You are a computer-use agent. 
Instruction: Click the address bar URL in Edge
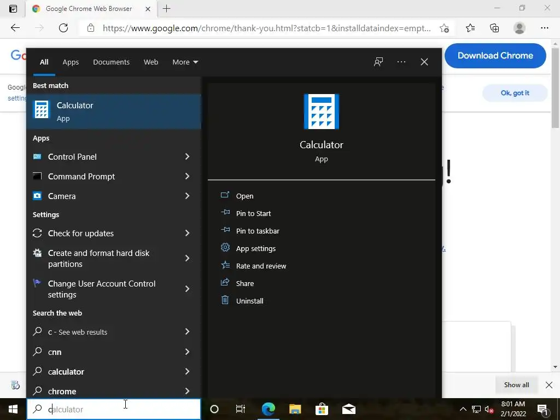[266, 28]
